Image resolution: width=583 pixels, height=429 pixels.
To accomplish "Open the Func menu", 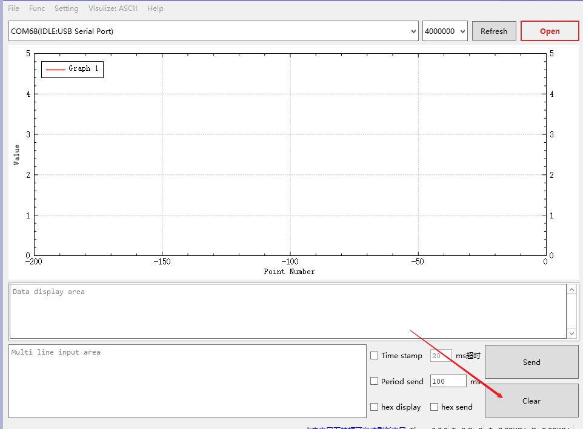I will tap(37, 8).
